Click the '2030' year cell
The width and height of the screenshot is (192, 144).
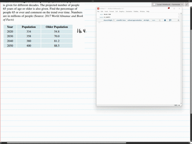[x=10, y=36]
